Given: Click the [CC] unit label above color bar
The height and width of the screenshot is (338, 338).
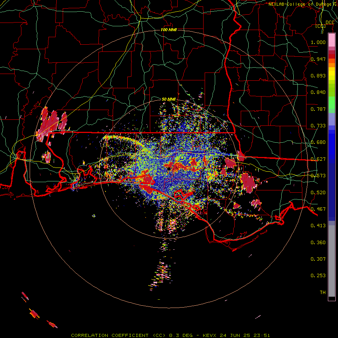Looking at the screenshot, I should (x=320, y=26).
